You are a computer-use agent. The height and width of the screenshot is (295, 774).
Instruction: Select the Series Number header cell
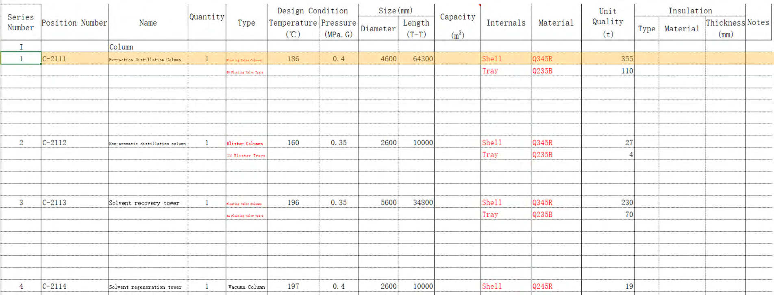[x=21, y=22]
